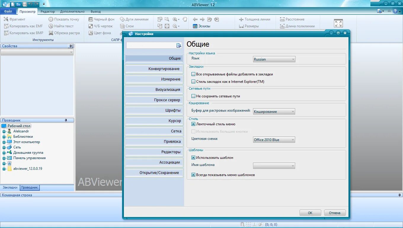This screenshot has width=403, height=228.
Task: Check 'Не сохранять сетевые пути' option
Action: tap(193, 96)
